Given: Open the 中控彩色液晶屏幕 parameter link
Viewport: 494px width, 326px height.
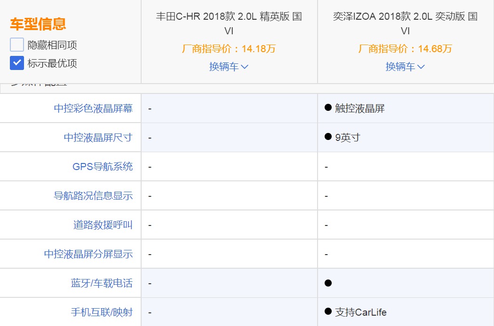Looking at the screenshot, I should click(x=93, y=109).
